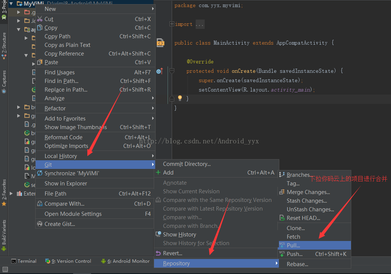Screen dimensions: 391x274
Task: Open the Add to Favorites submenu
Action: tap(95, 118)
